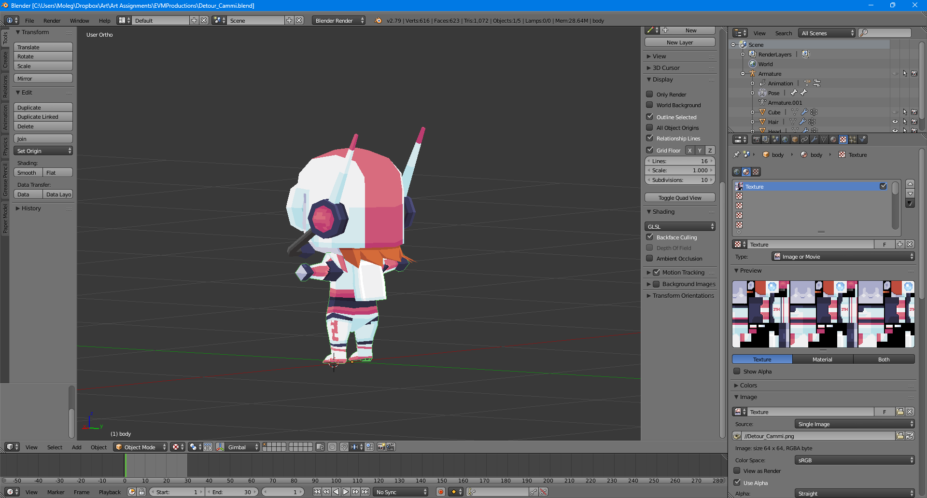The height and width of the screenshot is (498, 927).
Task: Enable the World Background checkbox
Action: (x=650, y=105)
